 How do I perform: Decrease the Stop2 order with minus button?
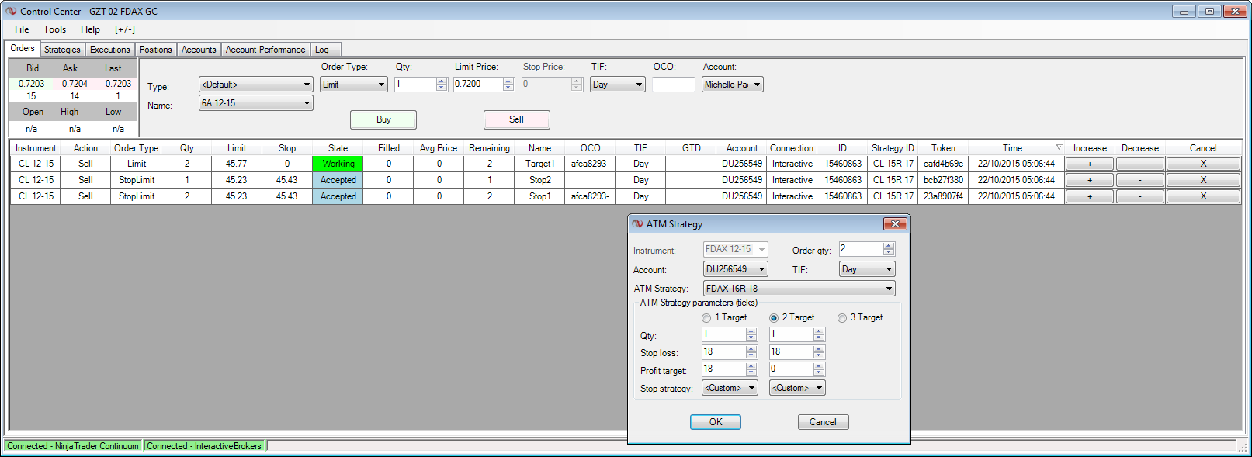(1139, 180)
